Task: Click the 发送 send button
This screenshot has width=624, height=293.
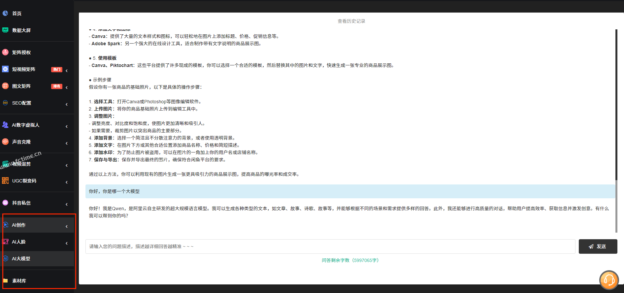Action: [x=598, y=246]
